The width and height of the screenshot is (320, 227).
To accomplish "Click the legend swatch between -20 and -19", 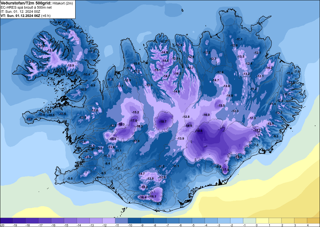I will pyautogui.click(x=6, y=221).
